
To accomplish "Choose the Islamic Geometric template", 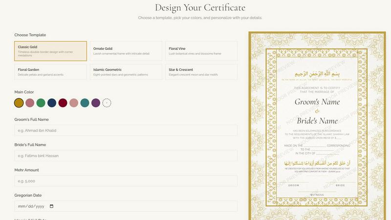I will 126,72.
